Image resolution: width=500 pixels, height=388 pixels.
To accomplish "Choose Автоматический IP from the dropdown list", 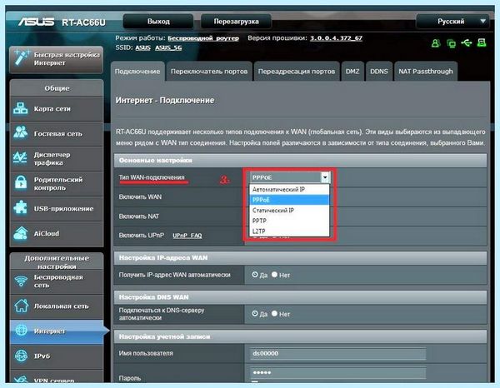I will pos(289,189).
